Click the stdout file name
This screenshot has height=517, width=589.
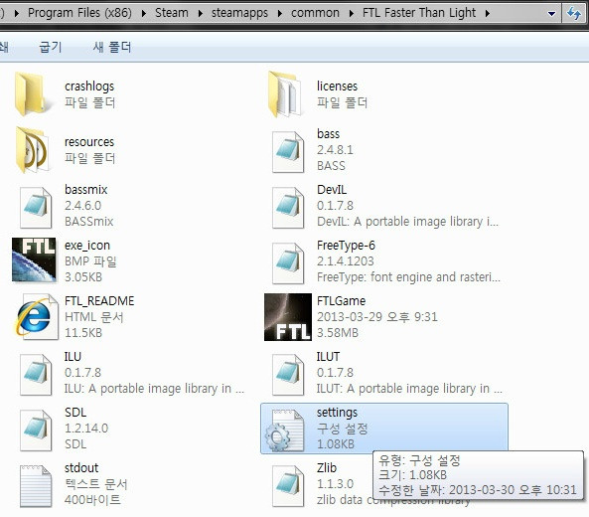[x=81, y=467]
